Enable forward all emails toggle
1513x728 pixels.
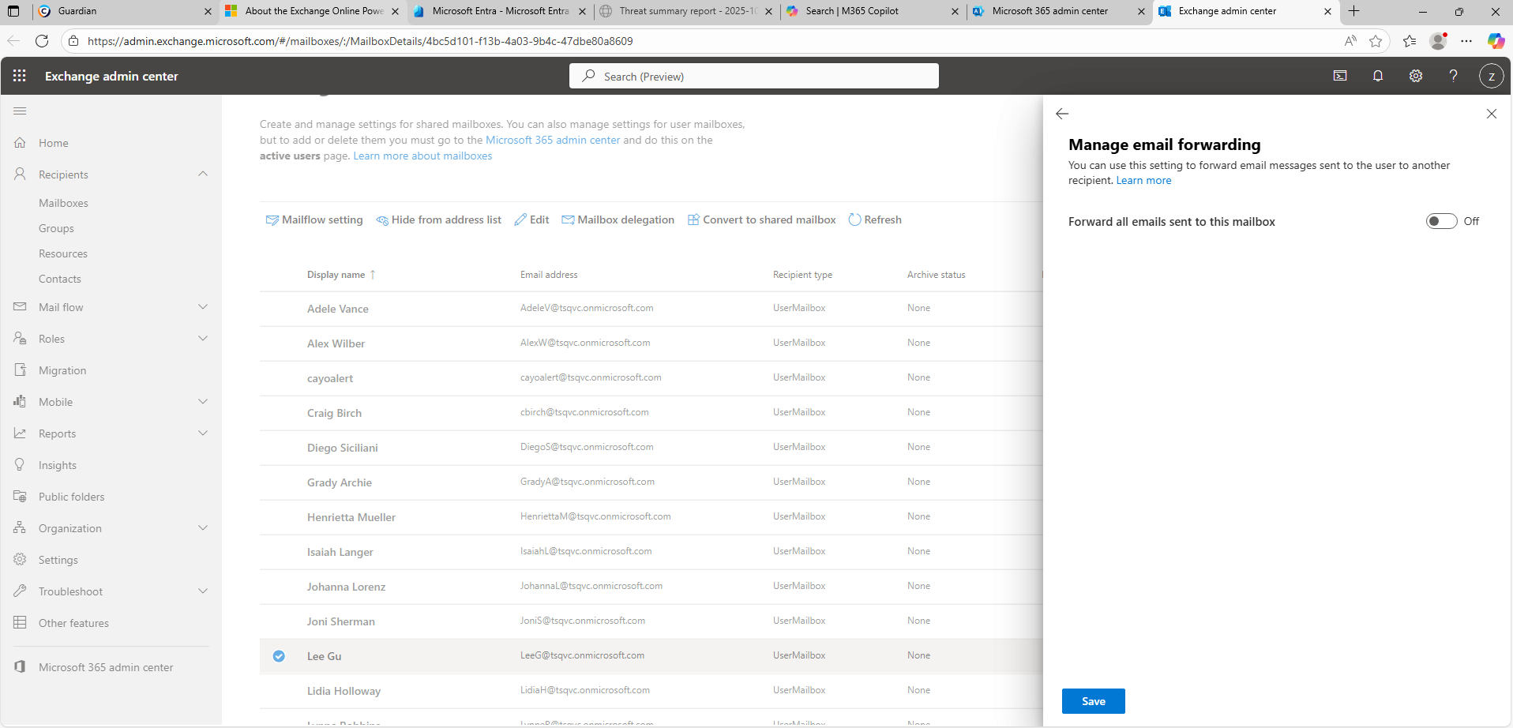1440,221
